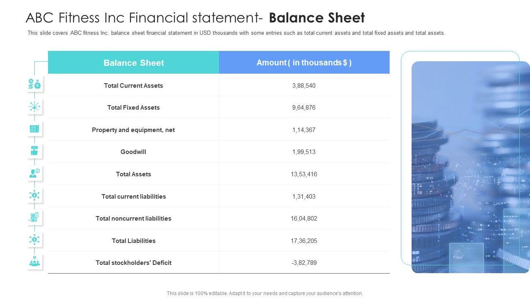Viewport: 530px width, 298px height.
Task: Click the stacked coins picture
Action: (470, 167)
